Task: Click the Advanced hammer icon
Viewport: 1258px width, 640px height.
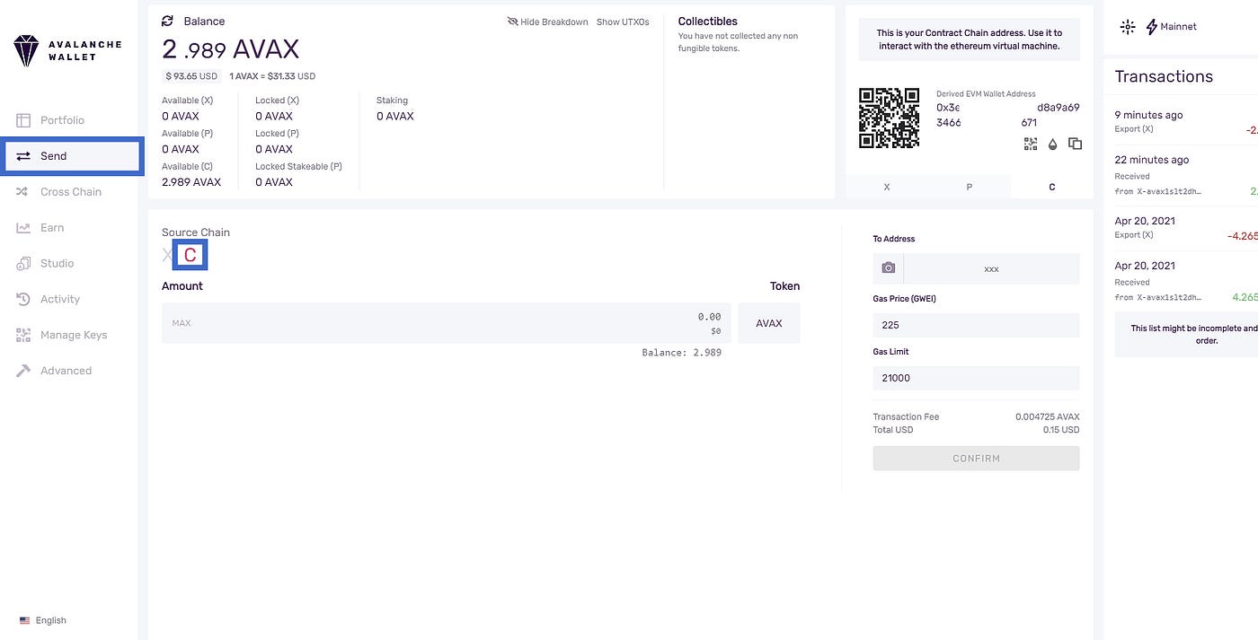Action: (23, 371)
